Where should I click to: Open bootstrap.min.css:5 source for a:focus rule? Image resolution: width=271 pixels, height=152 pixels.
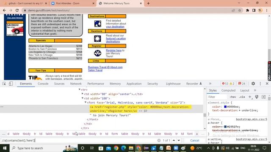click(x=252, y=119)
